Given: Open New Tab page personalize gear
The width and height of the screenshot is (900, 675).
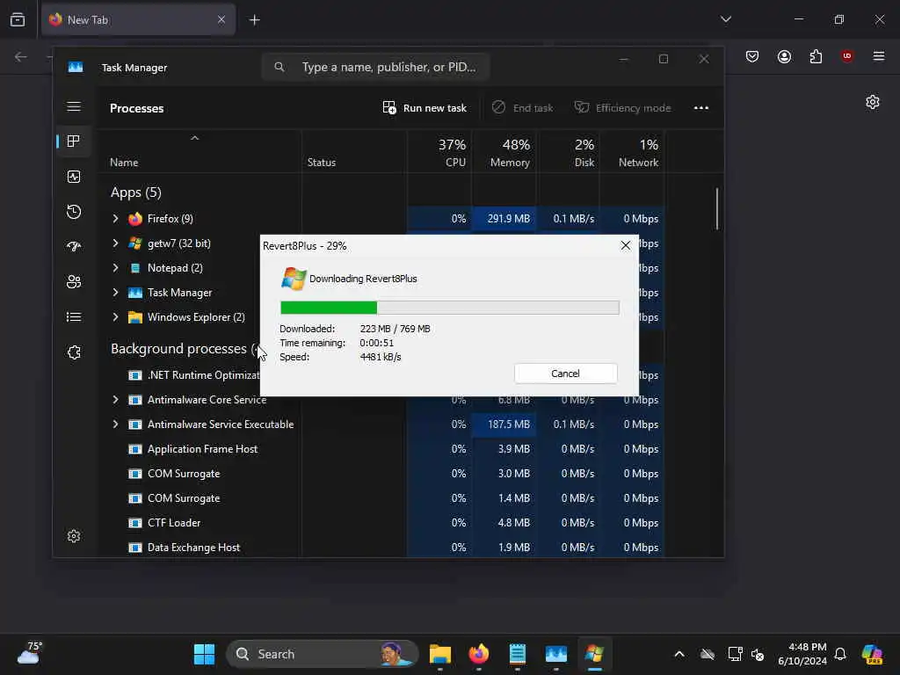Looking at the screenshot, I should click(873, 102).
